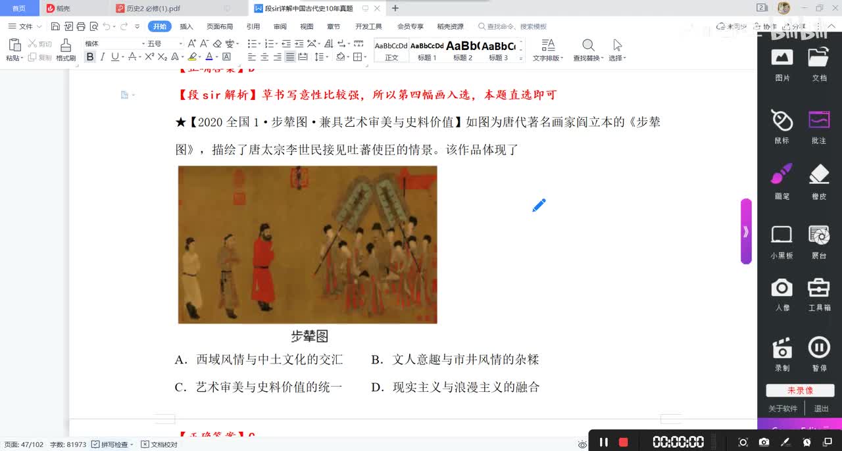The image size is (842, 451).
Task: Open the font size 五号 dropdown
Action: [x=180, y=43]
